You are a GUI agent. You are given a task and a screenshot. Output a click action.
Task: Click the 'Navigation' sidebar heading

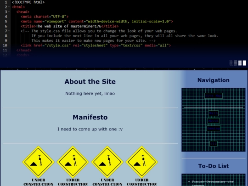coord(214,80)
